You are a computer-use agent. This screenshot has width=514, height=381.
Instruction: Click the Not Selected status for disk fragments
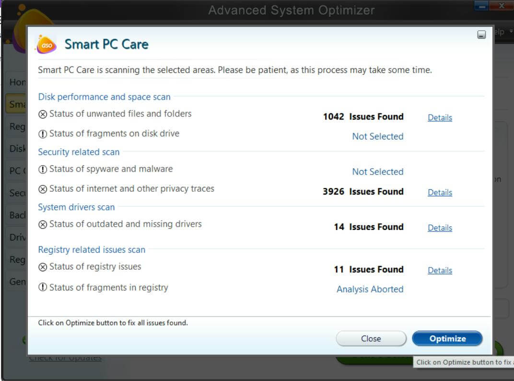pyautogui.click(x=377, y=136)
